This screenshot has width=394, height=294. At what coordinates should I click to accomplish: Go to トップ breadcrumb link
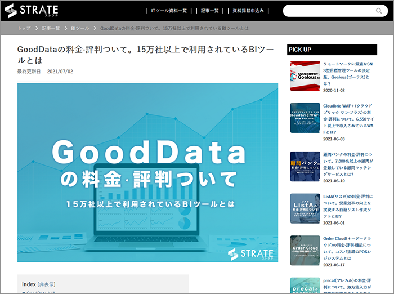pyautogui.click(x=24, y=28)
